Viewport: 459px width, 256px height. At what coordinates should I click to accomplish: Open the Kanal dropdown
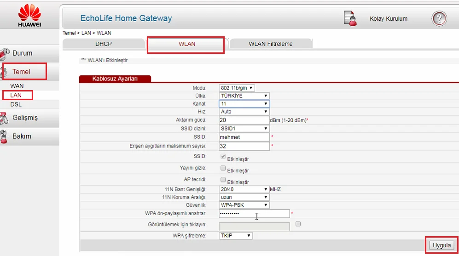[244, 104]
